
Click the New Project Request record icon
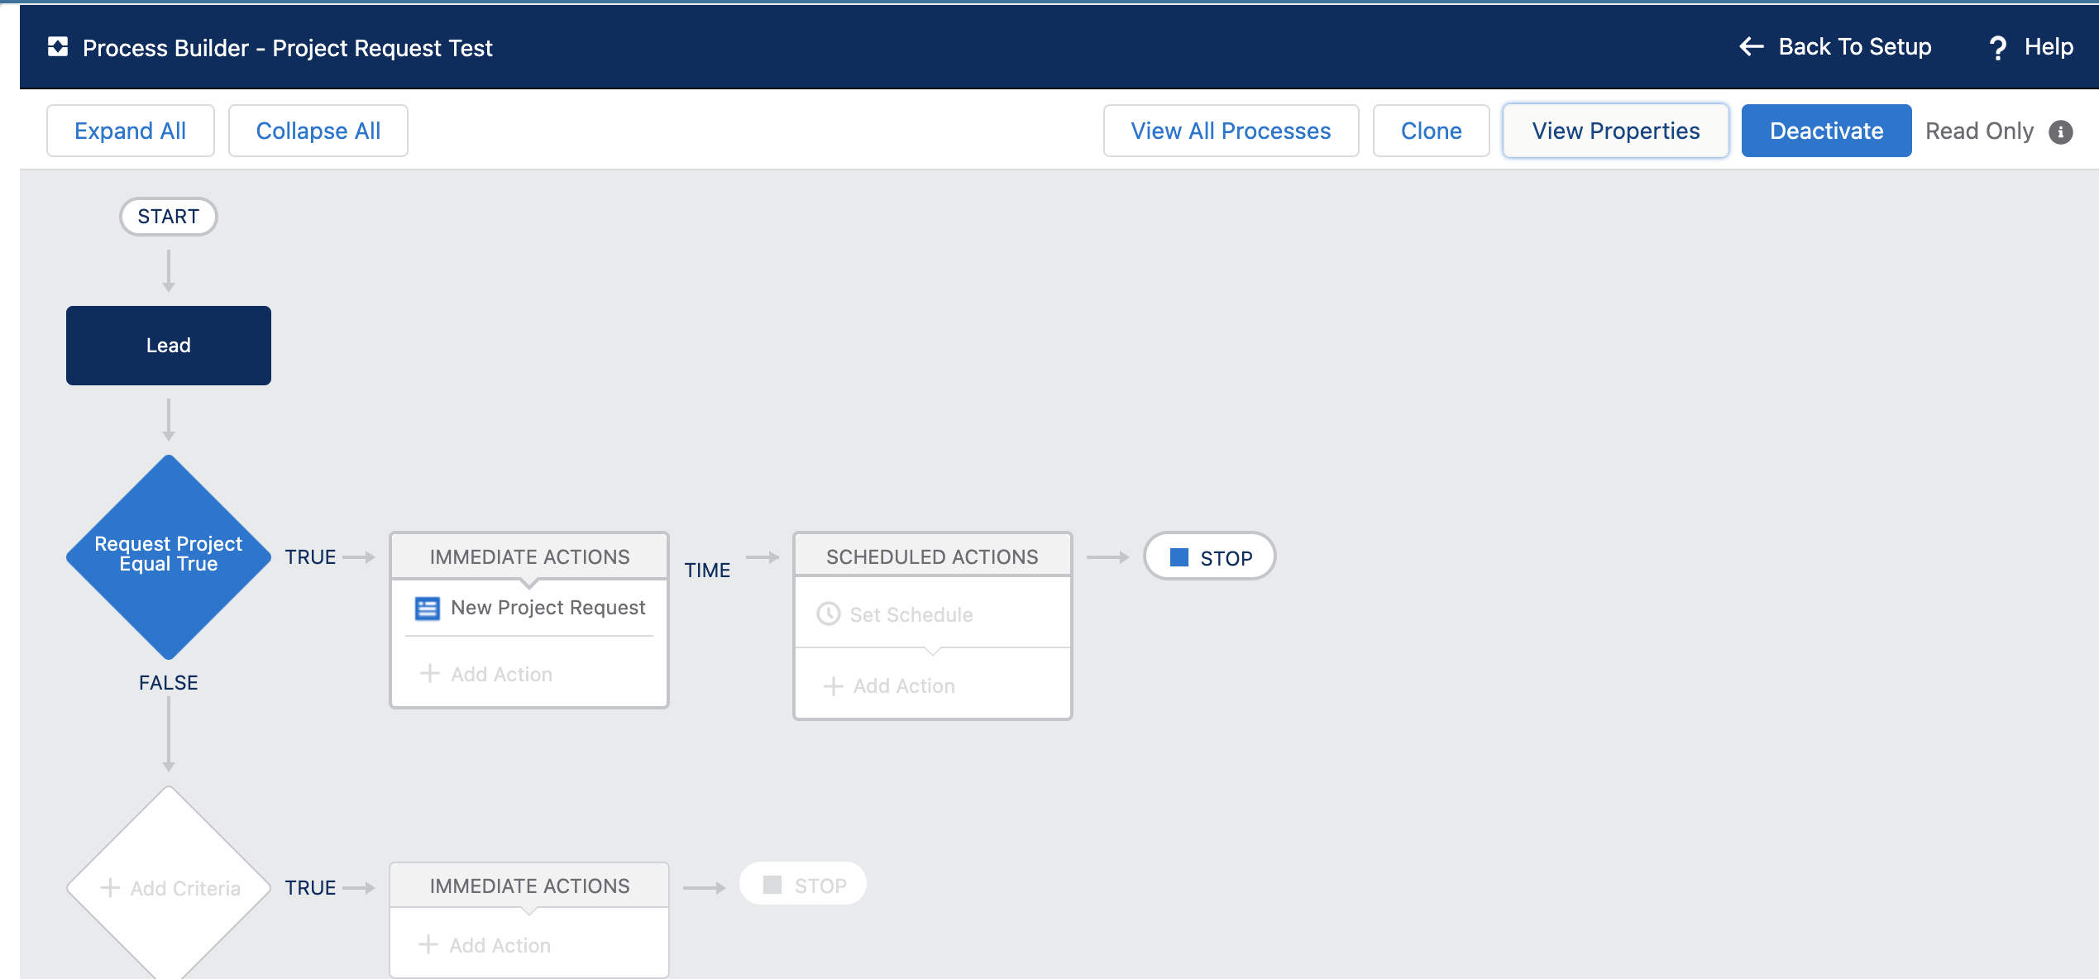tap(427, 609)
